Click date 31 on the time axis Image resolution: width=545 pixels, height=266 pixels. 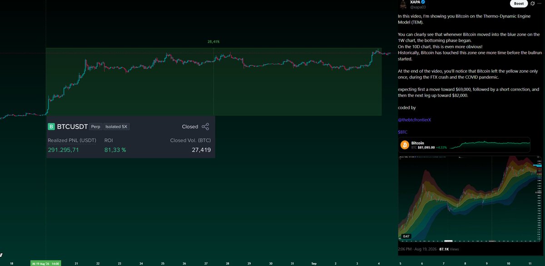pos(292,263)
